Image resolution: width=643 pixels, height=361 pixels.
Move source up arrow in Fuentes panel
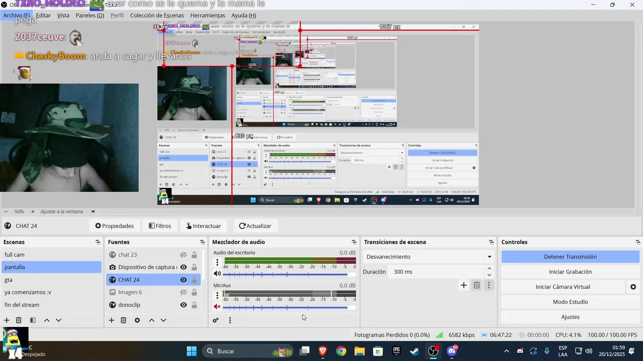click(151, 320)
